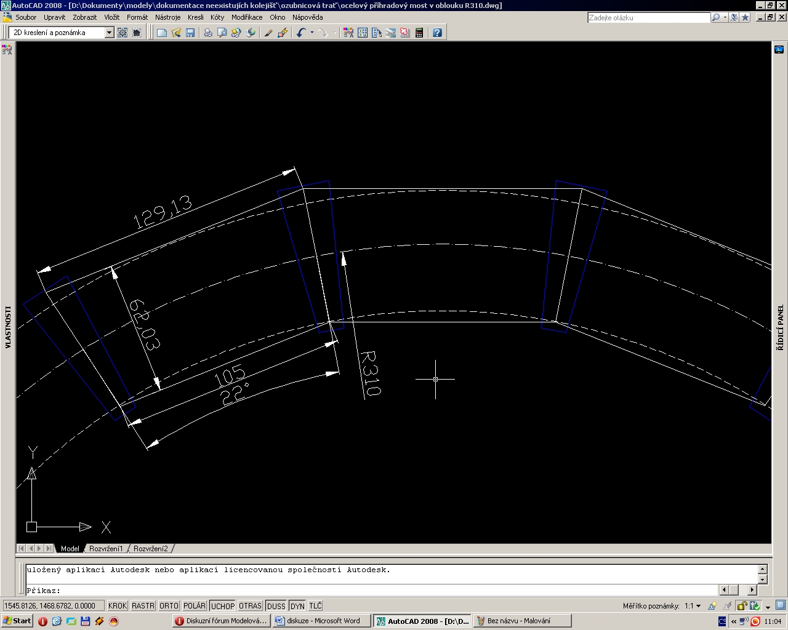Open the QuickCalc calculator icon

pyautogui.click(x=419, y=33)
